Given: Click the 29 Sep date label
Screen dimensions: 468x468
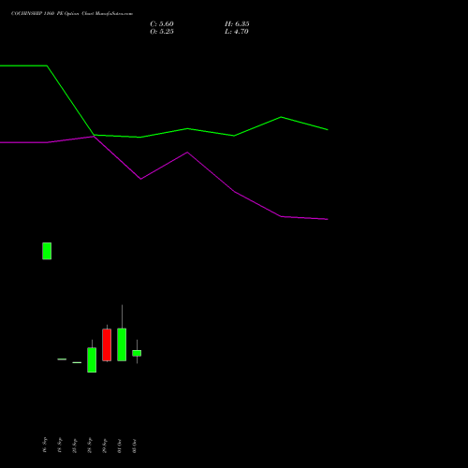Looking at the screenshot, I should (x=105, y=446).
